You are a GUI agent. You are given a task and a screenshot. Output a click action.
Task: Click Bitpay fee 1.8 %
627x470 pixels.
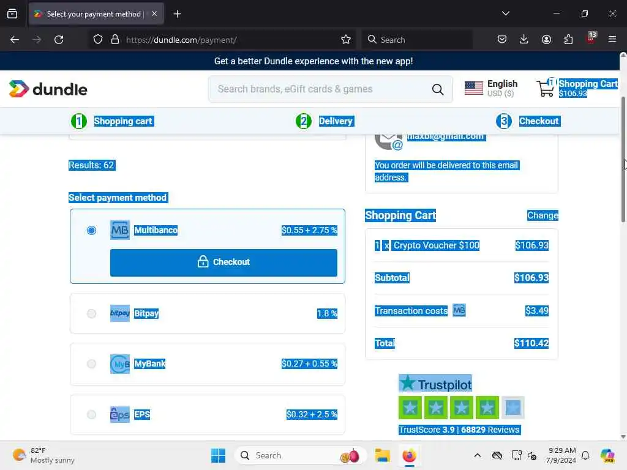[327, 314]
